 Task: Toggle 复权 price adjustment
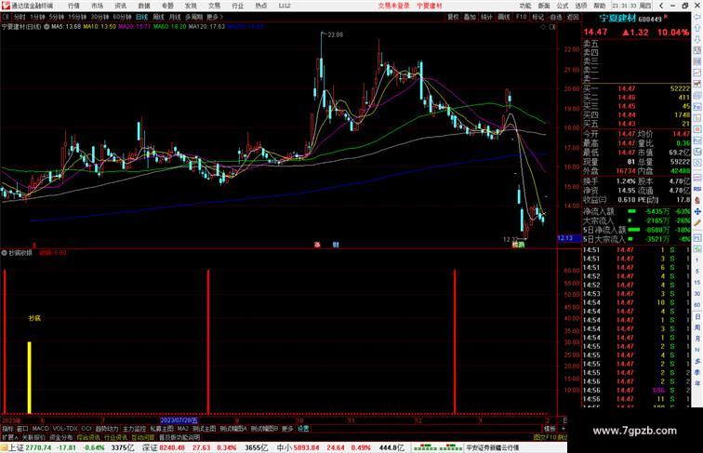tap(453, 17)
